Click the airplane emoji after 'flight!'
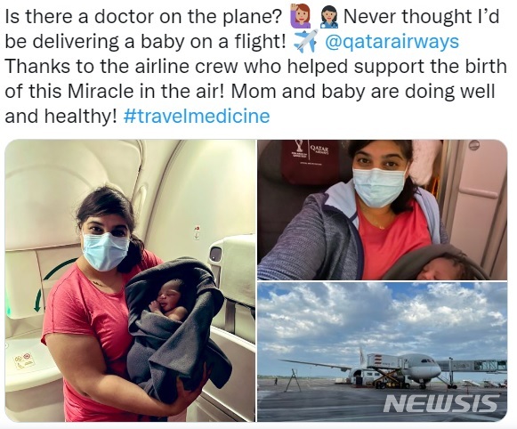Viewport: 517px width, 429px height. click(305, 42)
